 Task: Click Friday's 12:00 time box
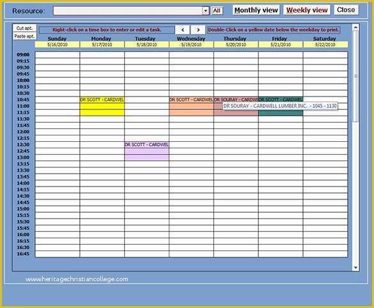click(281, 132)
